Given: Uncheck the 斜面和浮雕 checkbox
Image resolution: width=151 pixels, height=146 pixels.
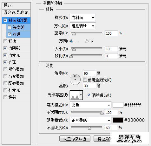Looking at the screenshot, I should click(5, 20).
